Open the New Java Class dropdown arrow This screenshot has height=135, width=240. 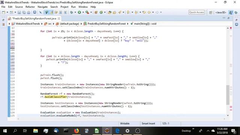(x=105, y=12)
